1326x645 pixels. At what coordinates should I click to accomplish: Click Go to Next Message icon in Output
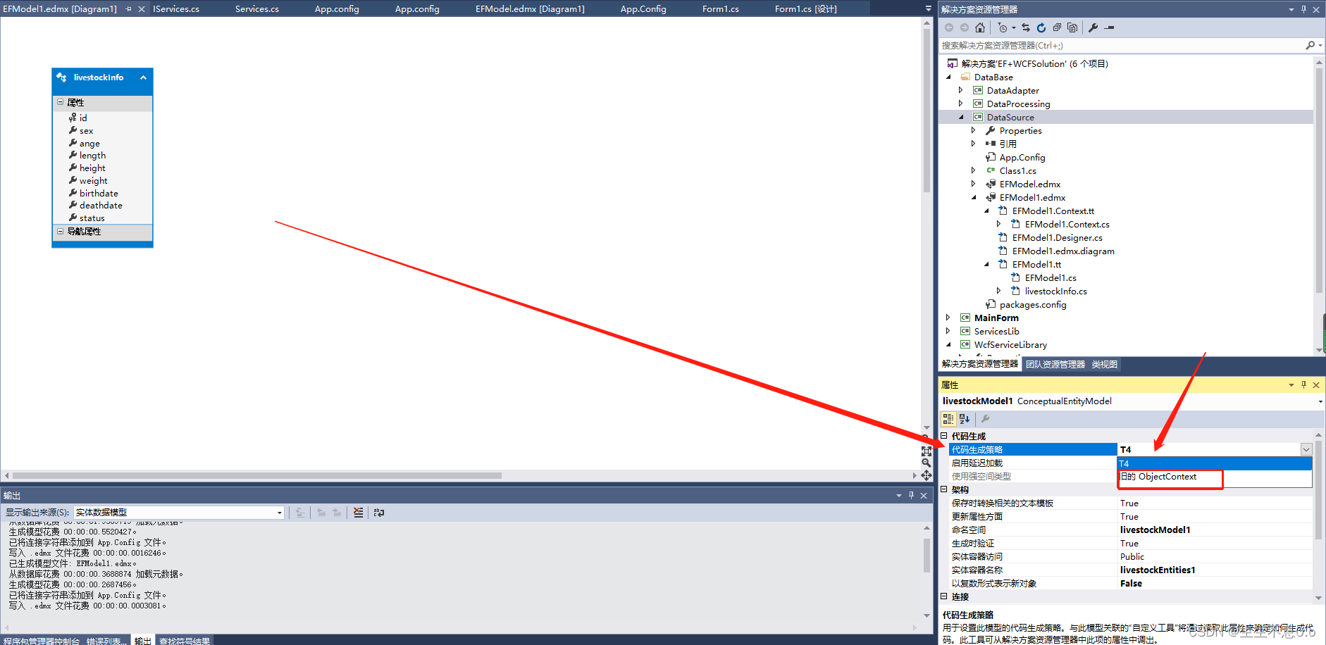(337, 513)
